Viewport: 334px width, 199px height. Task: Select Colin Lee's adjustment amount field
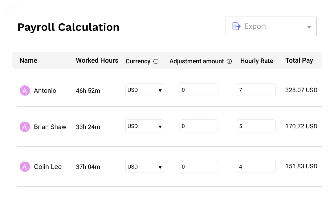pos(199,166)
